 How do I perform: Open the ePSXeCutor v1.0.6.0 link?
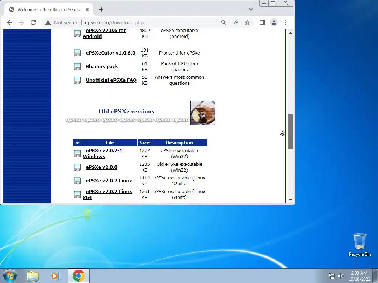pyautogui.click(x=110, y=53)
